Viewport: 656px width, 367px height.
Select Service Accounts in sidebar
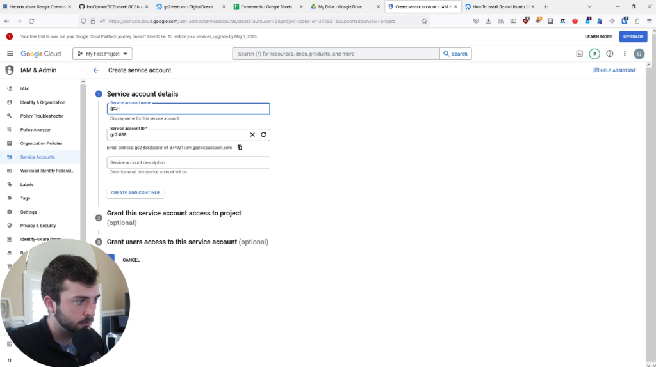click(x=40, y=157)
